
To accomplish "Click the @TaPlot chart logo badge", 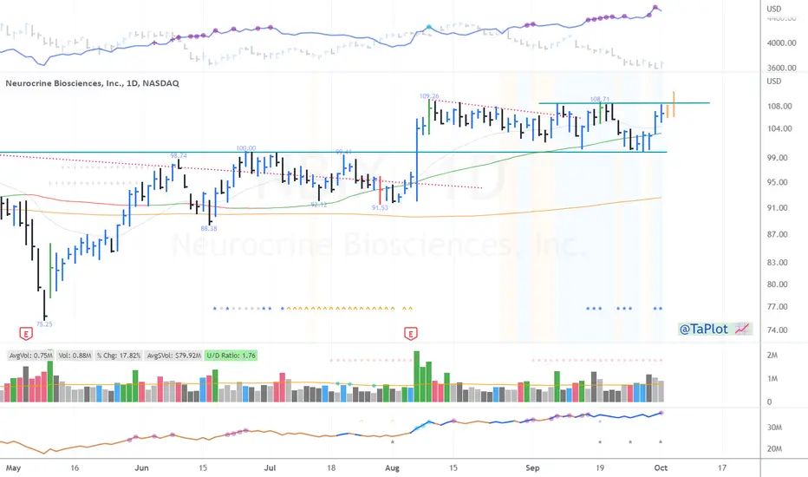I will 714,329.
